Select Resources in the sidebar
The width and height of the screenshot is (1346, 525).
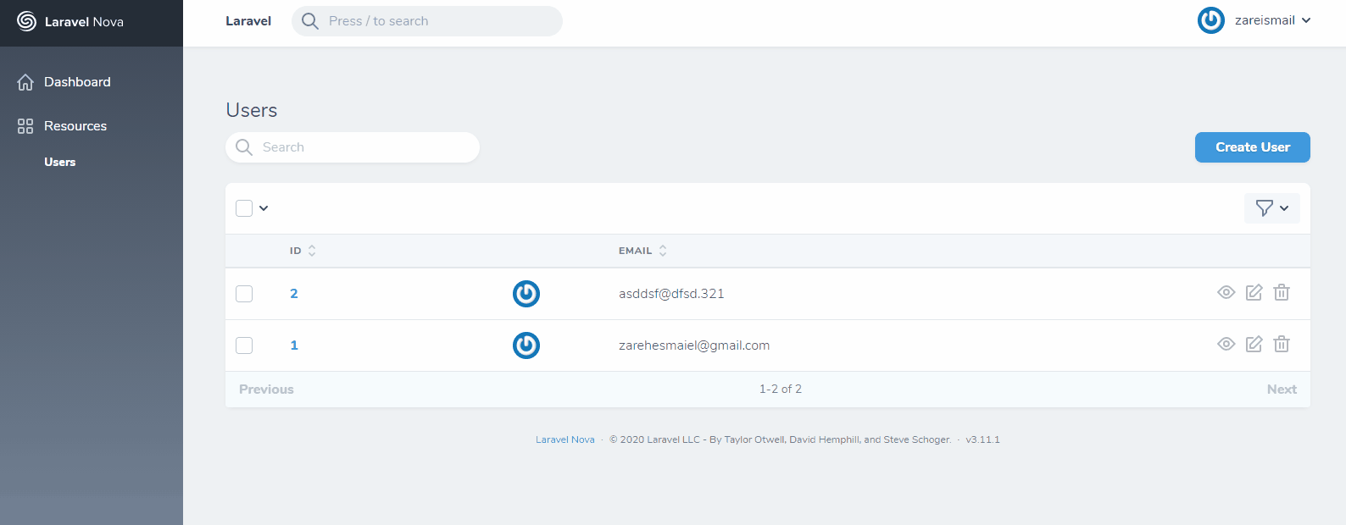tap(75, 126)
